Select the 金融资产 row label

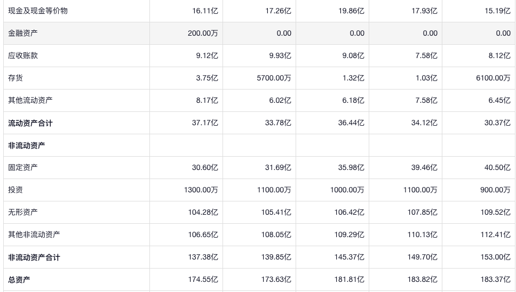coord(23,33)
